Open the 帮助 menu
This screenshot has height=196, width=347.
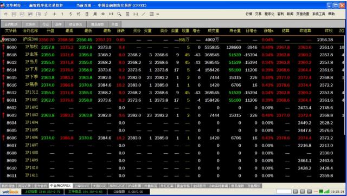[331, 14]
